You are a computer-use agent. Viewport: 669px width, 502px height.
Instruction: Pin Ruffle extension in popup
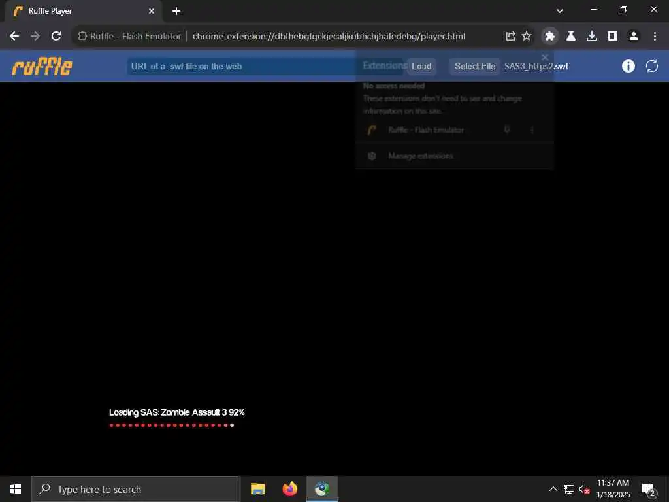click(507, 129)
